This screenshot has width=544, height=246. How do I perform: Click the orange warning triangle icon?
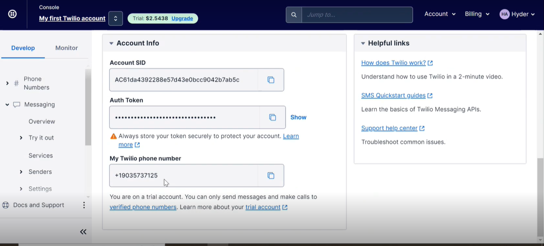tap(113, 136)
